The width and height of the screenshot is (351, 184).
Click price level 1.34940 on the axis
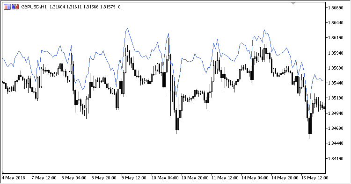(x=336, y=113)
